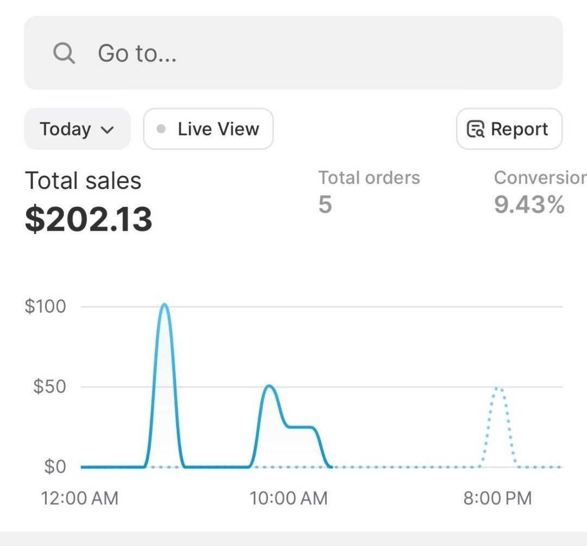
Task: Click the $202.13 sales amount
Action: pos(89,219)
